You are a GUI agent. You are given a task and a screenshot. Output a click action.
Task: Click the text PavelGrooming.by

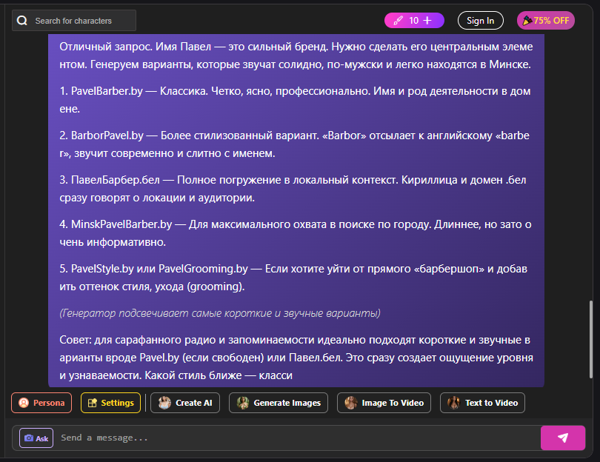(x=203, y=269)
